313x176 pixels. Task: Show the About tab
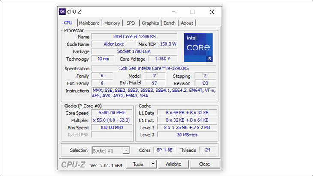187,23
